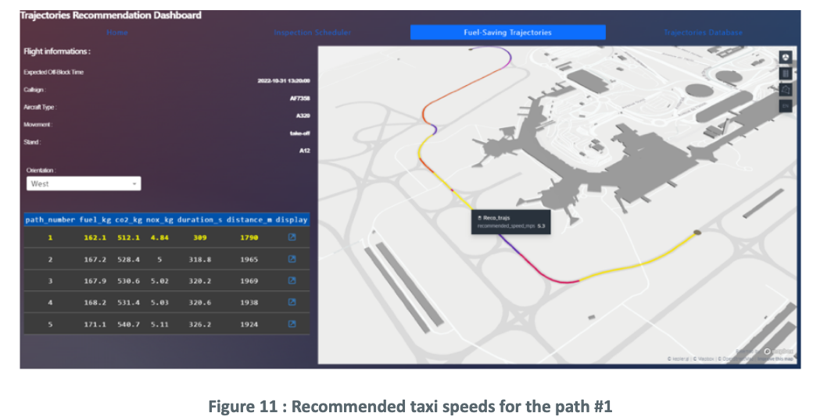Select co2 value 531.4 in path 4

coord(128,302)
